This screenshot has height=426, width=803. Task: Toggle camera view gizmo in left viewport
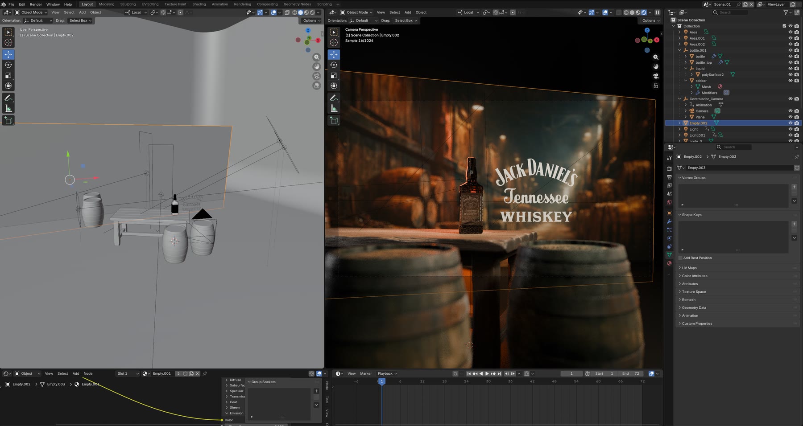317,76
